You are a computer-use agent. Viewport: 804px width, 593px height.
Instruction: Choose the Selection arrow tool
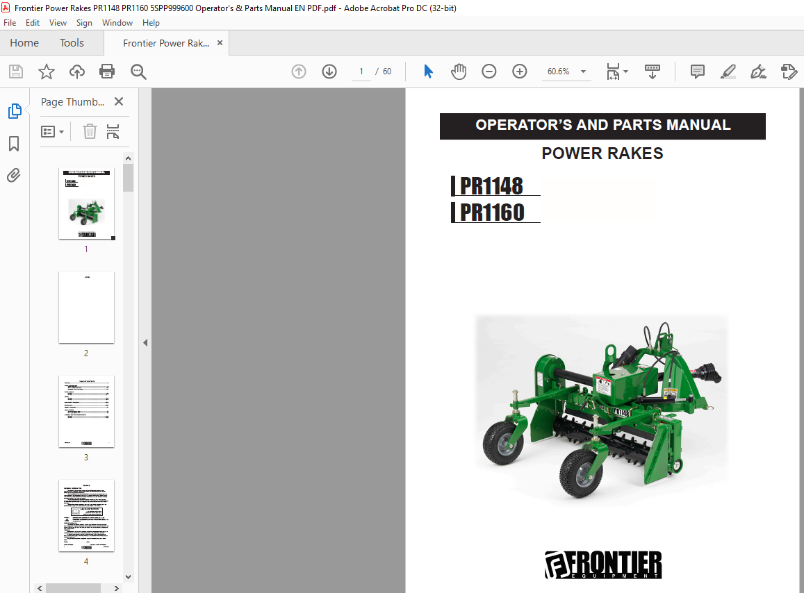429,72
